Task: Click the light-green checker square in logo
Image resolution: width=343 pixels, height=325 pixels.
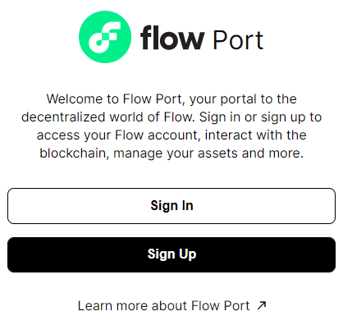Action: pos(105,36)
